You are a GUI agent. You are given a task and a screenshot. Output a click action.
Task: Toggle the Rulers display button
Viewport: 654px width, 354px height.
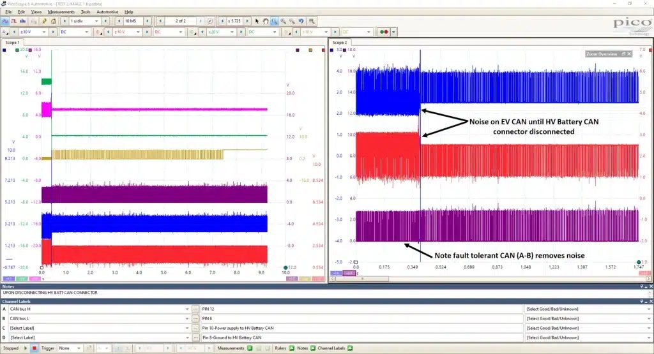[x=291, y=348]
